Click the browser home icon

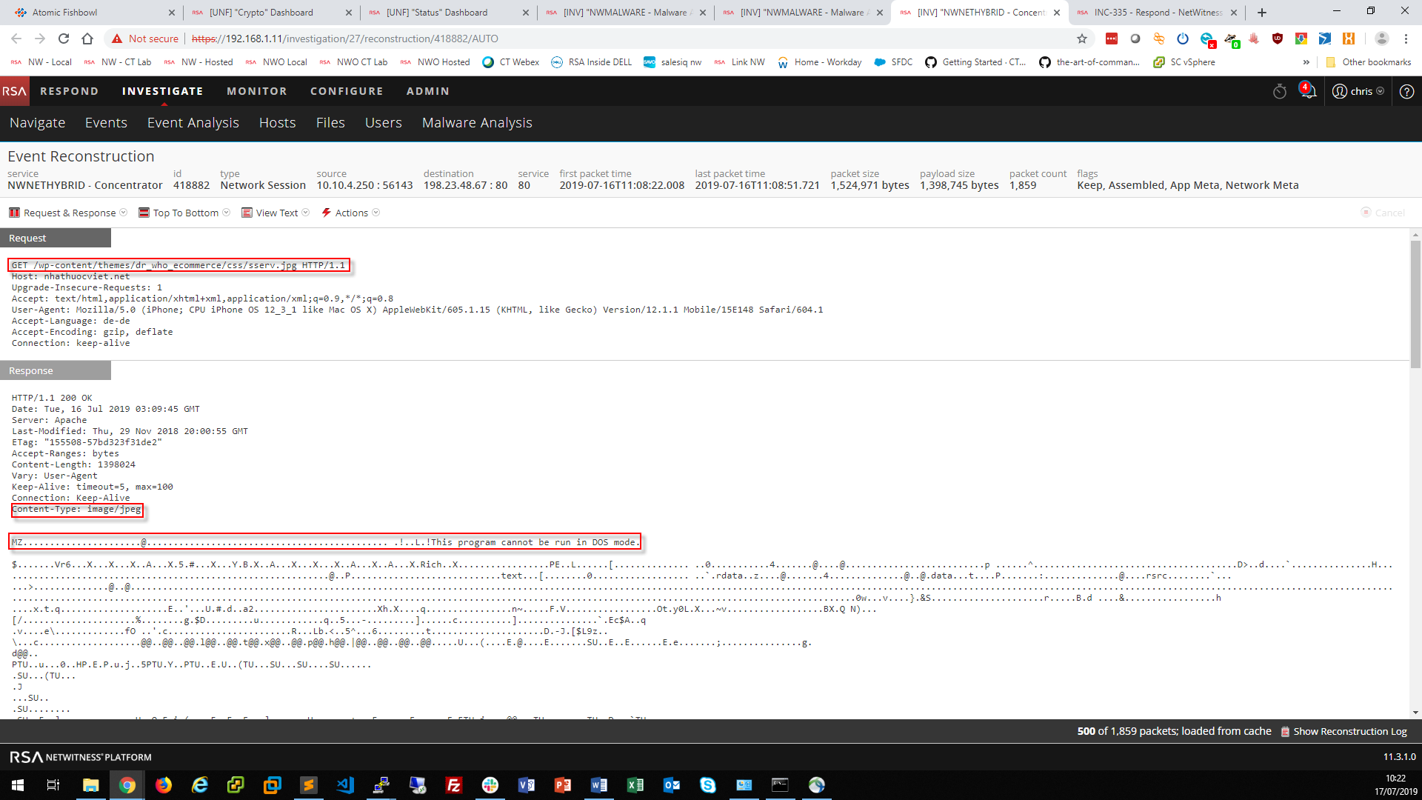click(x=87, y=39)
